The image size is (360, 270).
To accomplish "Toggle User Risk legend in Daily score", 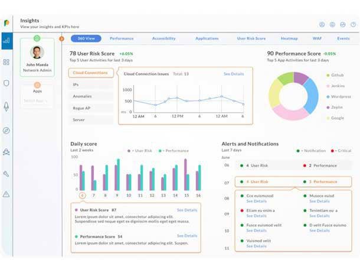I will [139, 151].
